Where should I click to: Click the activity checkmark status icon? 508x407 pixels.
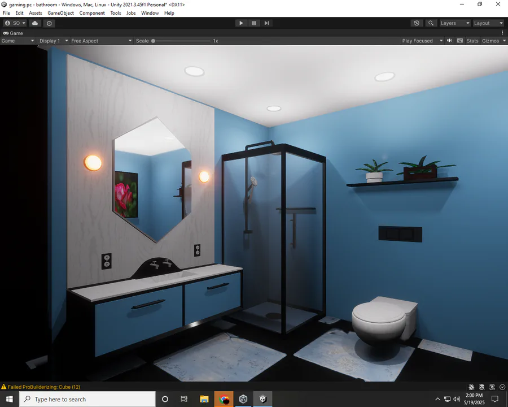pyautogui.click(x=502, y=387)
